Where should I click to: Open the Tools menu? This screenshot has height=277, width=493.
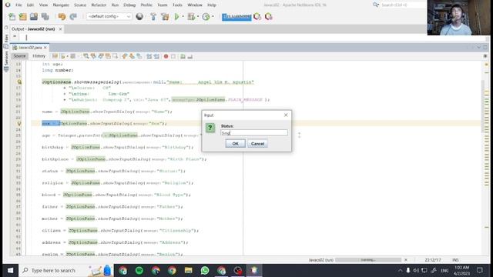pos(177,5)
